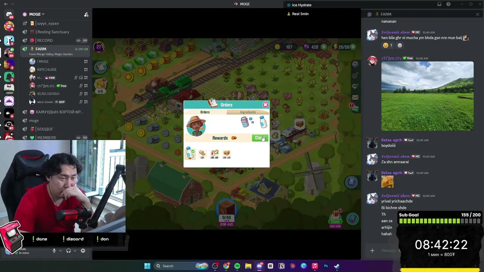484x272 pixels.
Task: Open the green field image attachment
Action: tap(427, 96)
